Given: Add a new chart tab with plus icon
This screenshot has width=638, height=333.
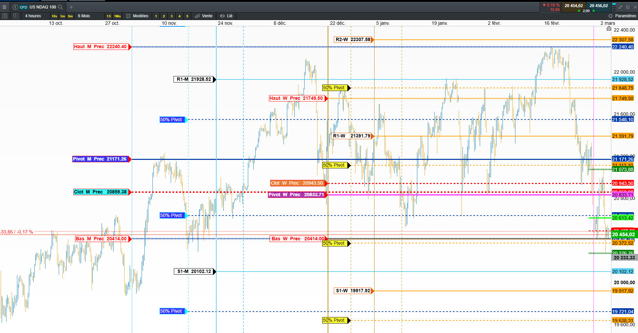Looking at the screenshot, I should pos(71,7).
